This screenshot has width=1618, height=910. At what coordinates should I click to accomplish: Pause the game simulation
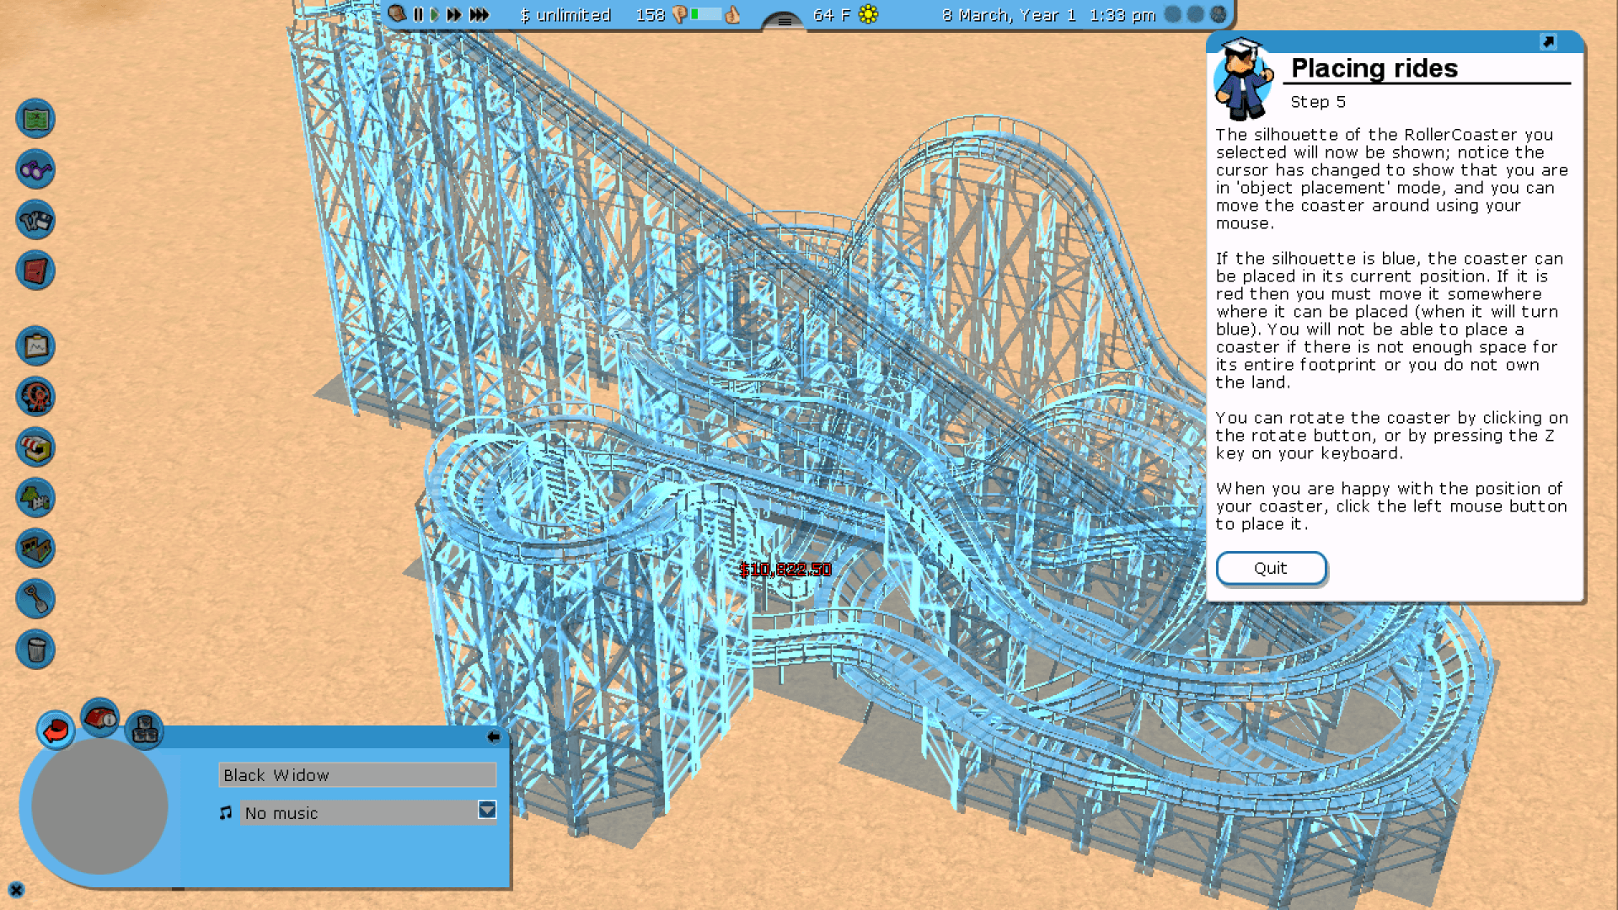tap(418, 14)
